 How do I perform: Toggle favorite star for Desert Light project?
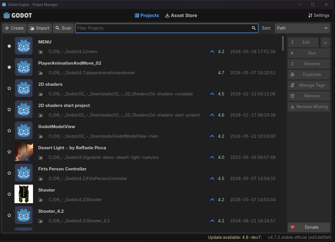(x=9, y=152)
